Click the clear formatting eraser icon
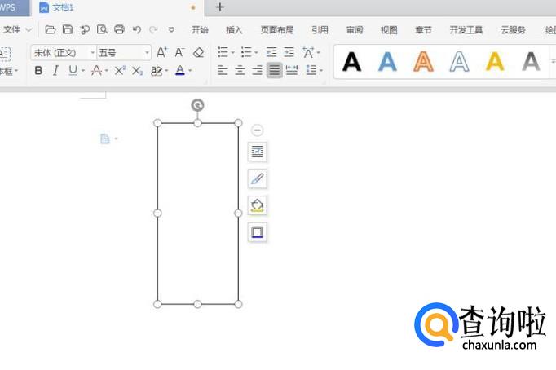Image resolution: width=556 pixels, height=370 pixels. (x=198, y=53)
